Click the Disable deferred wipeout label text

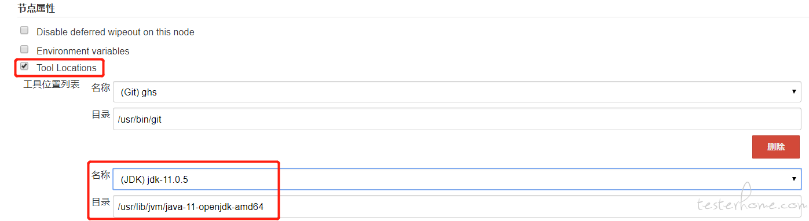coord(115,32)
